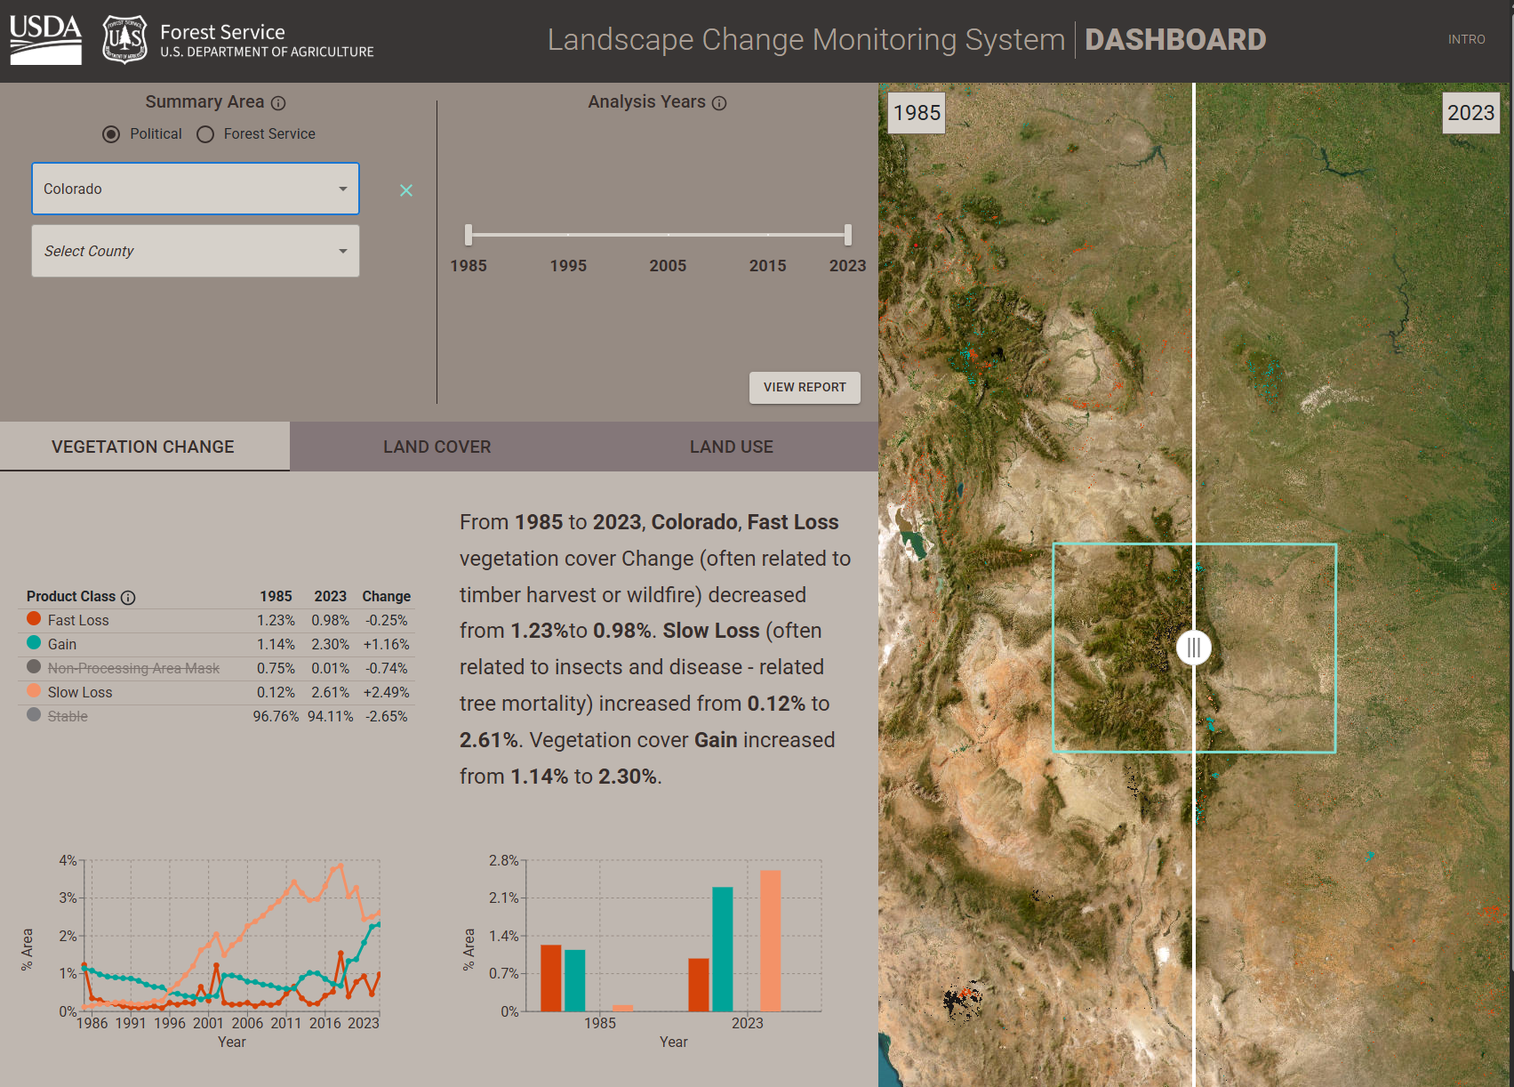Select the Forest Service summary area option
This screenshot has width=1514, height=1087.
(205, 133)
